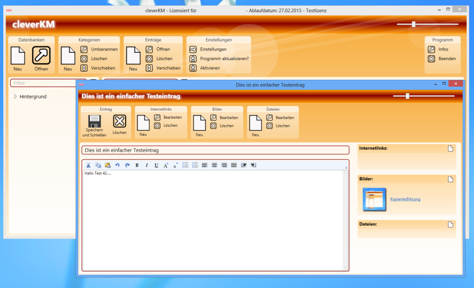Center-align text
Screen dimensions: 474x288
(214, 165)
